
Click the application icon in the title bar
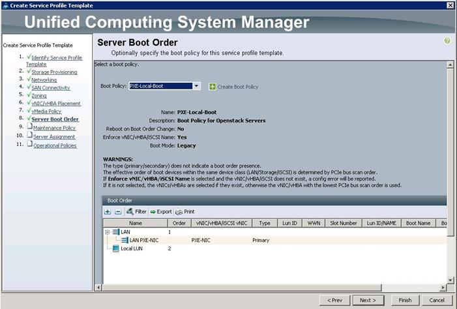[5, 5]
